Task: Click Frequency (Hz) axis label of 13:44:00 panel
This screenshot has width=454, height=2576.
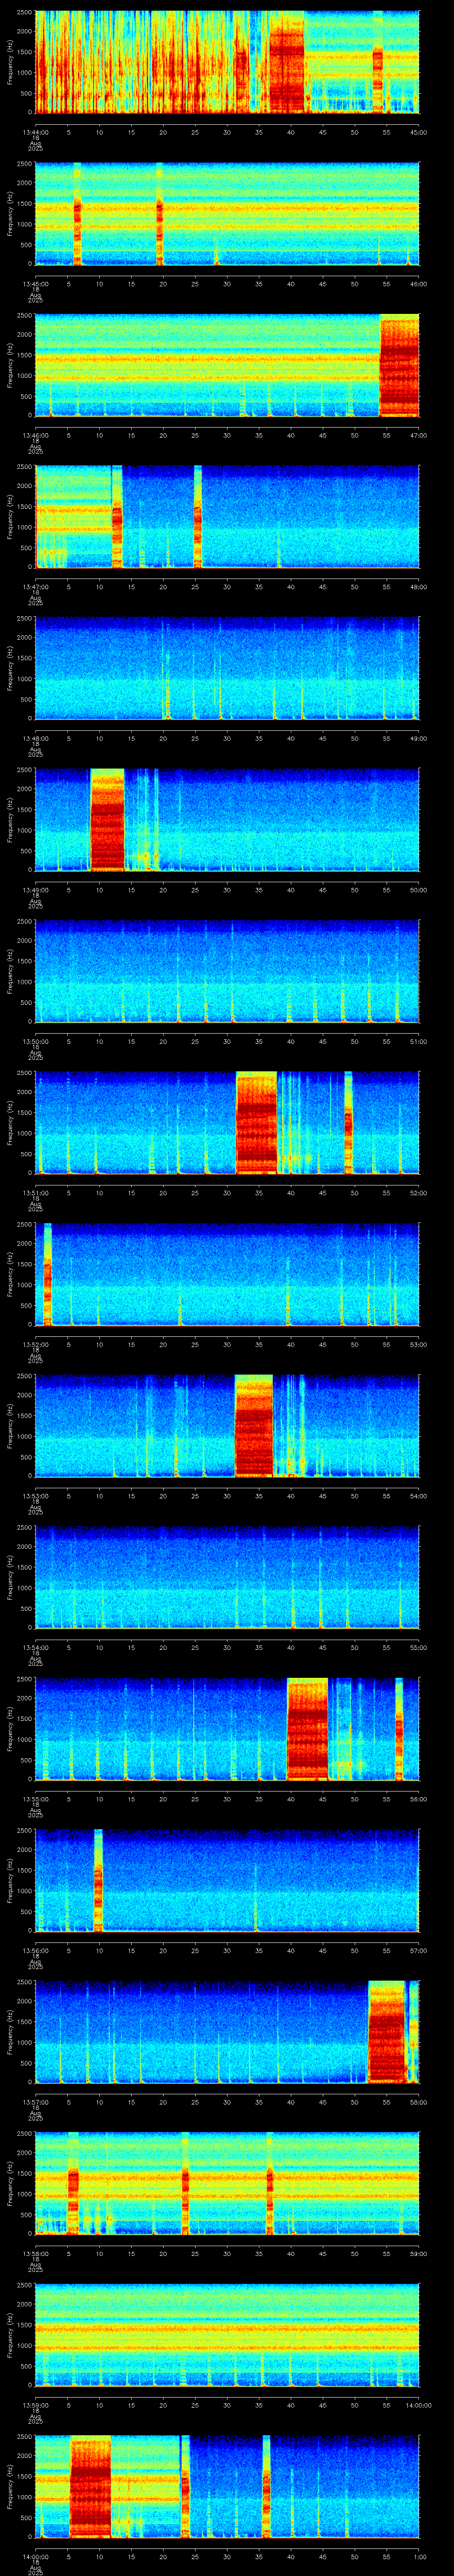Action: tap(11, 62)
